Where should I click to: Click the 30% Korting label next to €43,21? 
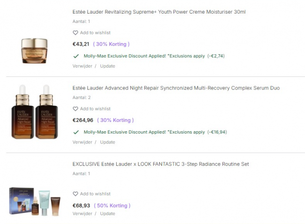pyautogui.click(x=111, y=44)
